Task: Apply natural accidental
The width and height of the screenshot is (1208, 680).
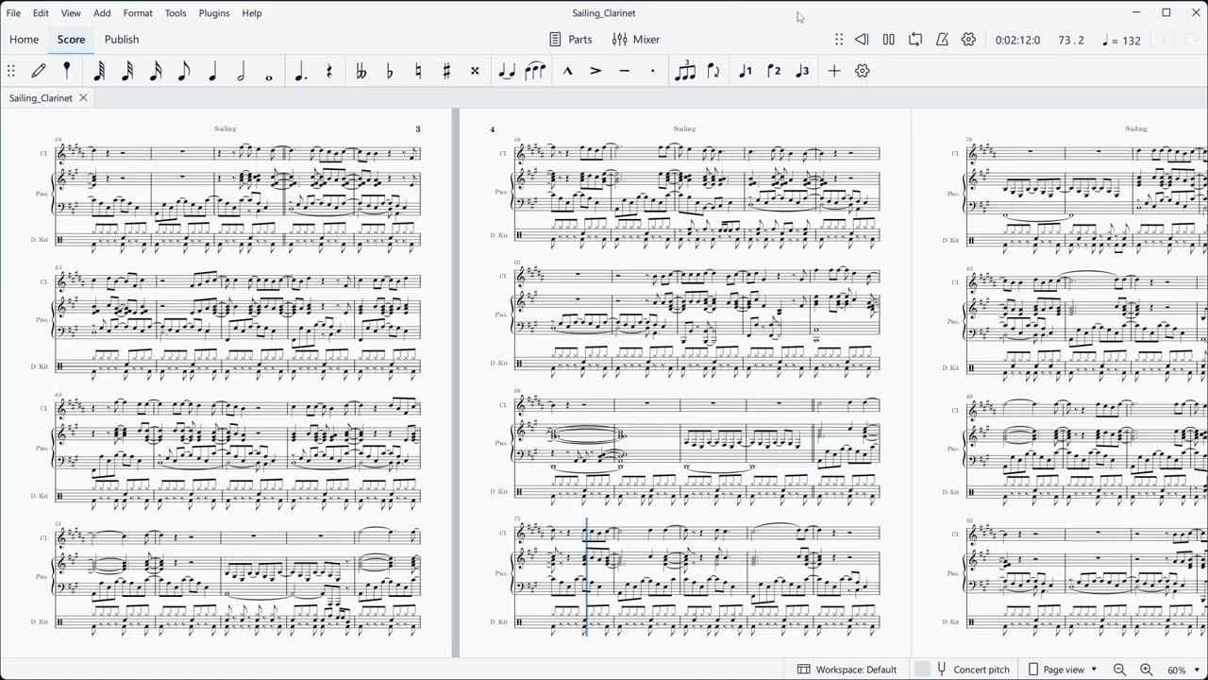Action: 418,71
